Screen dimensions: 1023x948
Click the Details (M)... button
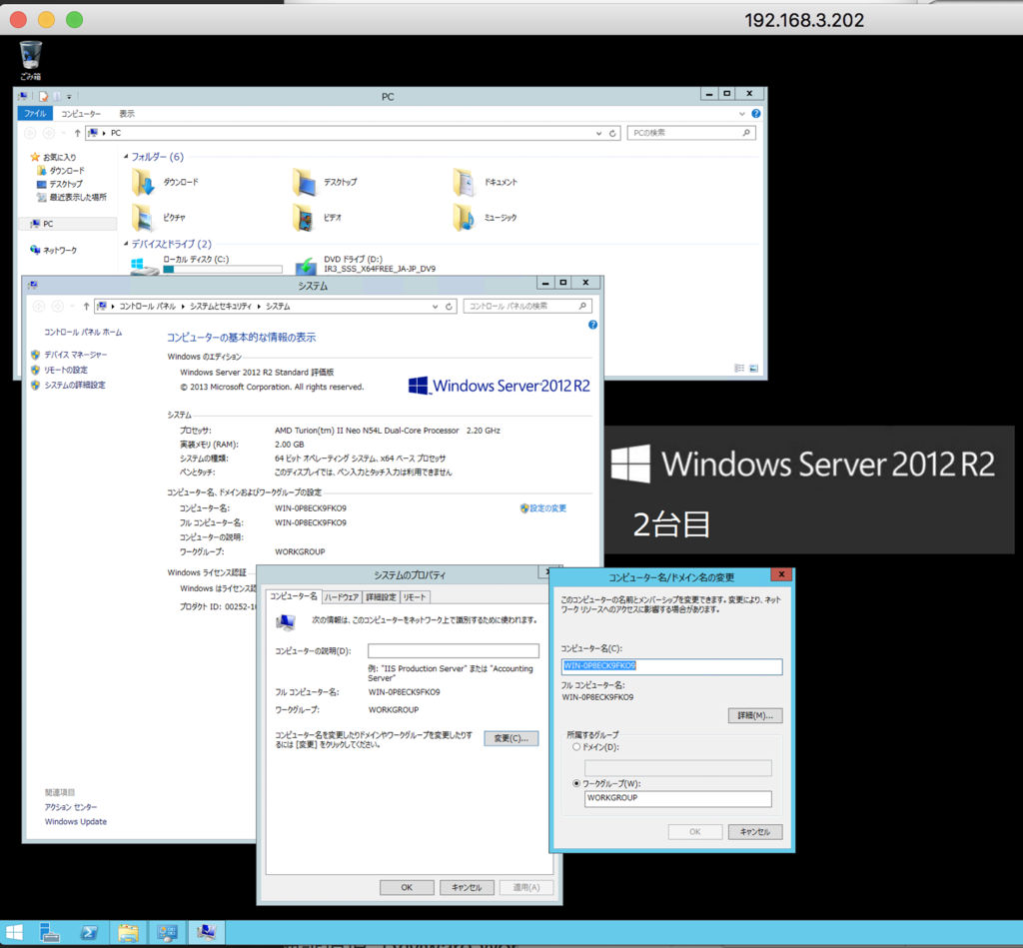(755, 715)
